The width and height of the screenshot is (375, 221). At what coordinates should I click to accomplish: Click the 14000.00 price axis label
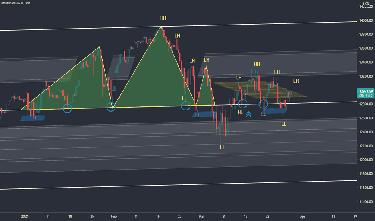(366, 20)
